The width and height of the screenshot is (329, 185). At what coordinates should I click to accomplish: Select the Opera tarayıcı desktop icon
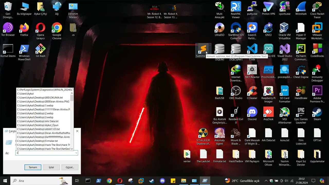pyautogui.click(x=41, y=31)
